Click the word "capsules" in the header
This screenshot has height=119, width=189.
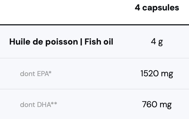pos(161,8)
